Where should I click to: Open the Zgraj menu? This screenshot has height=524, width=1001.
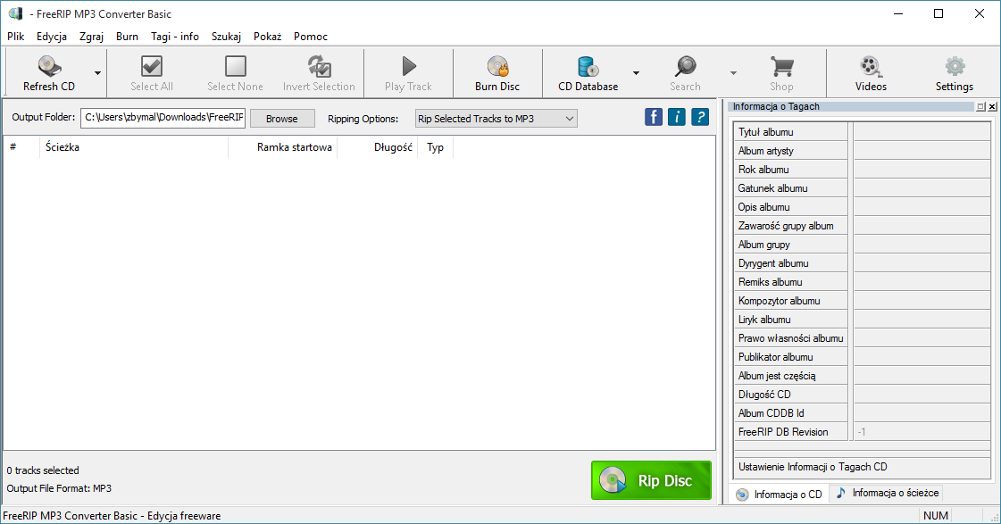91,37
